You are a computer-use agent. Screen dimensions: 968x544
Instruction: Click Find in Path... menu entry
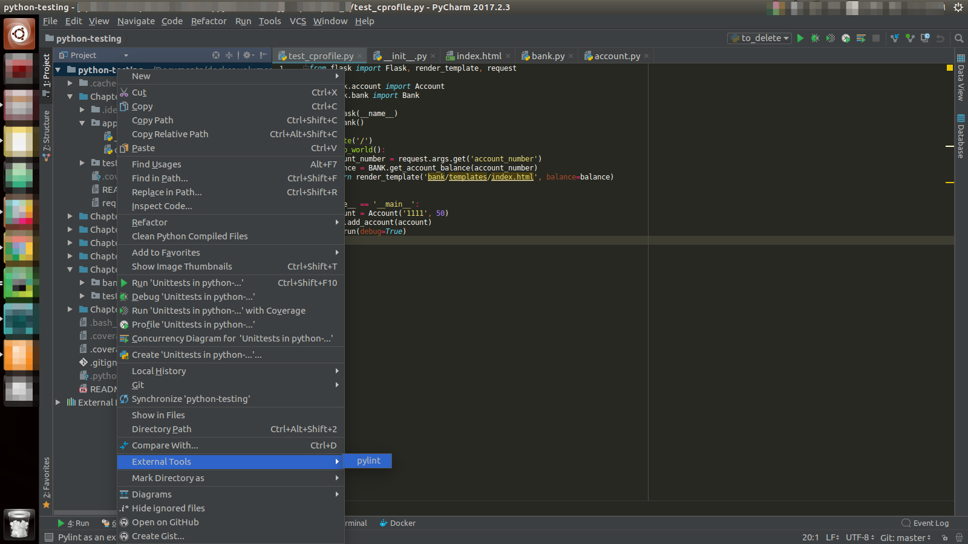(x=231, y=178)
